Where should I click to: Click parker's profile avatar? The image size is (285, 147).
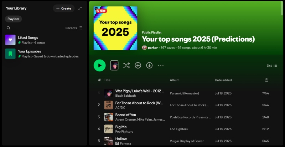[144, 48]
